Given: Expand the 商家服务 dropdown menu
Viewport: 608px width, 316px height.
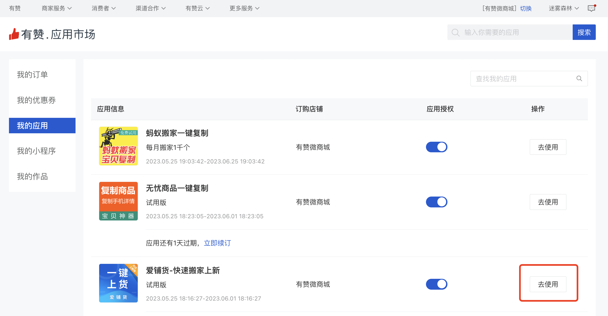Looking at the screenshot, I should 57,8.
